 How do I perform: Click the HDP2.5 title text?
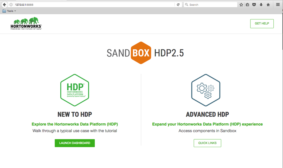click(x=169, y=53)
